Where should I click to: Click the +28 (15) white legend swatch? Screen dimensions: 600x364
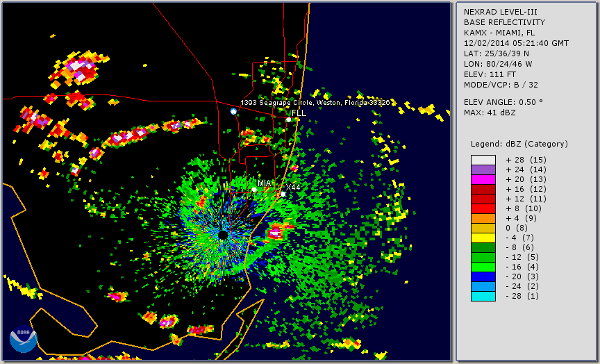[x=483, y=160]
